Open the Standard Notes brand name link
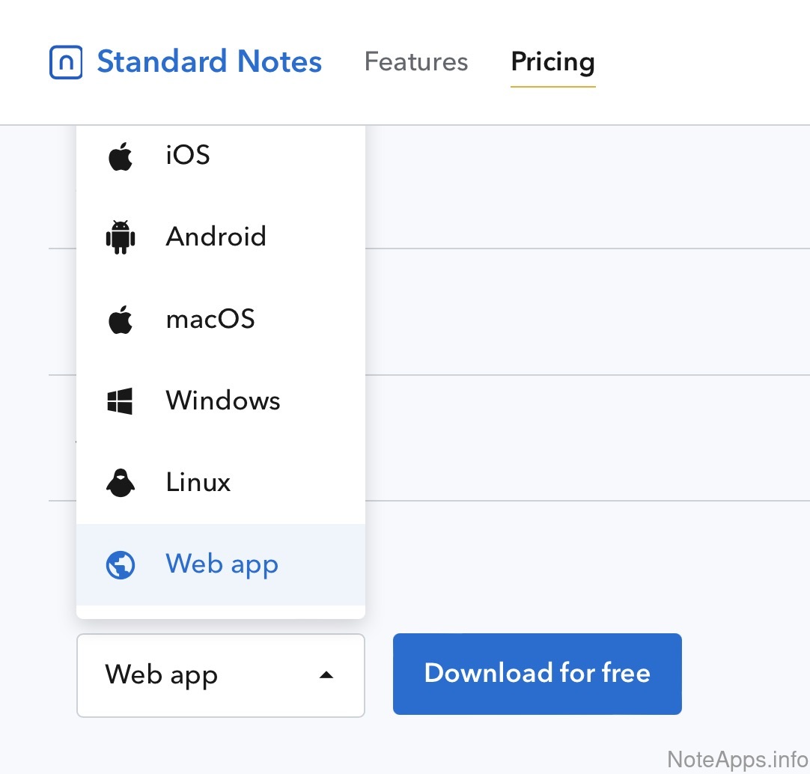The height and width of the screenshot is (774, 810). point(210,62)
